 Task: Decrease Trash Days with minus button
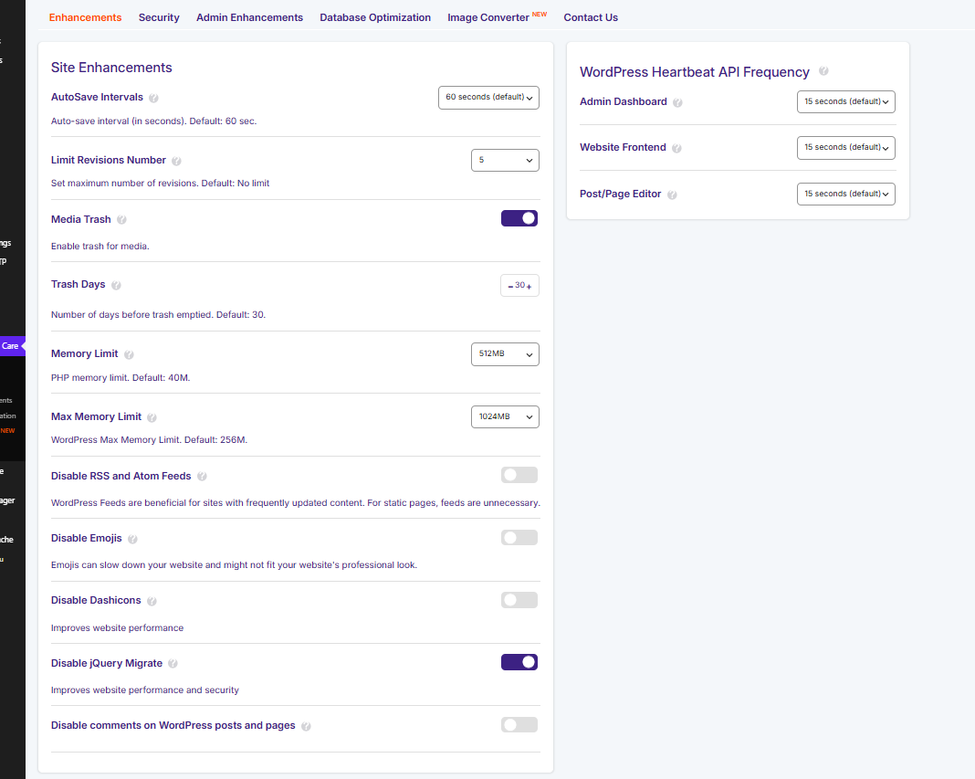510,286
